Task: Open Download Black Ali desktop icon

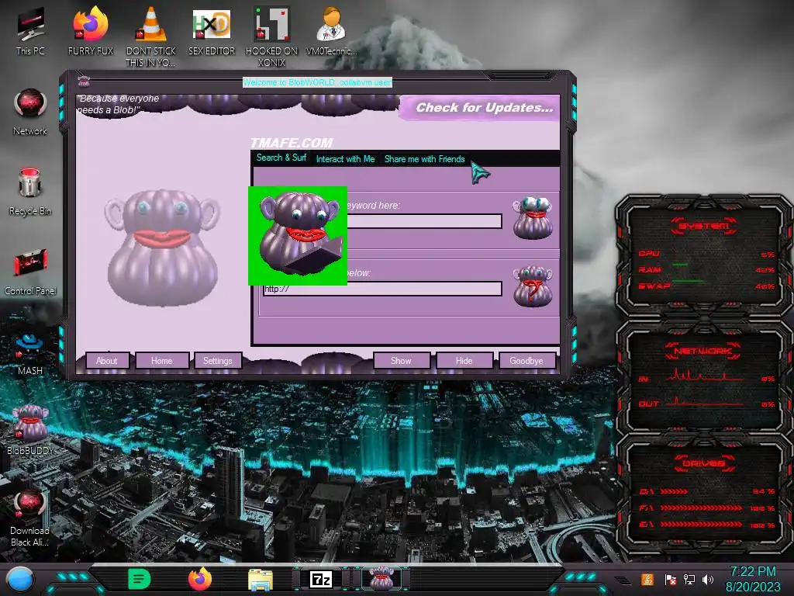Action: 30,518
